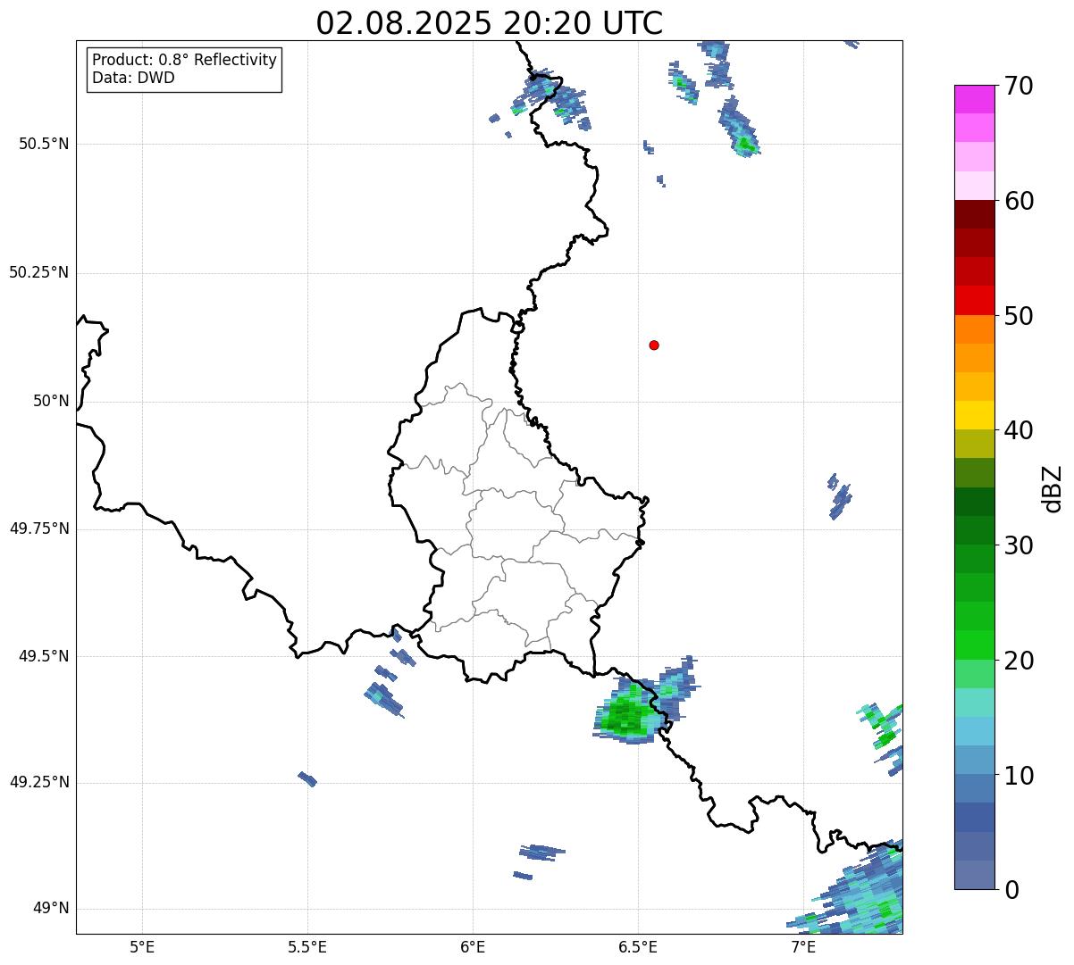Click the 'dBZ' colorbar axis label

coord(1053,487)
